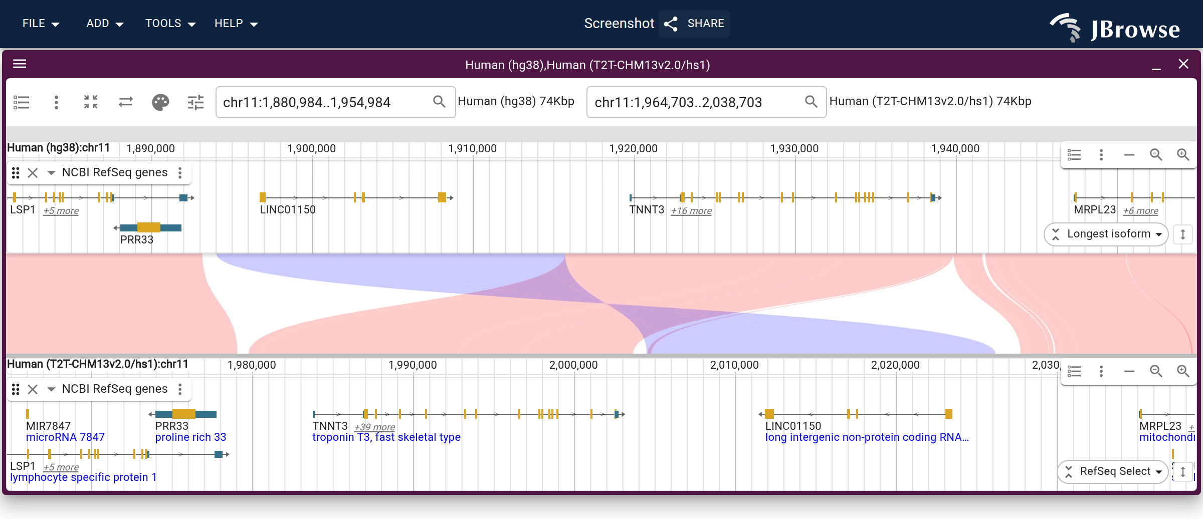Open the RefSeq Select dropdown
The height and width of the screenshot is (521, 1203).
(1113, 471)
